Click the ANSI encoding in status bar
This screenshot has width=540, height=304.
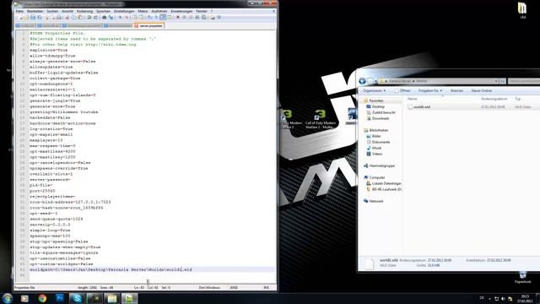tap(234, 287)
